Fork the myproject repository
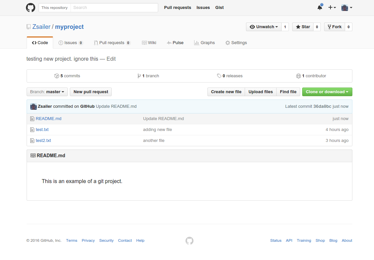The height and width of the screenshot is (260, 374). coord(334,27)
